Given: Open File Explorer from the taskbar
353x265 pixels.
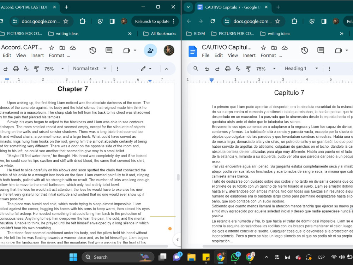Looking at the screenshot, I should 192,257.
